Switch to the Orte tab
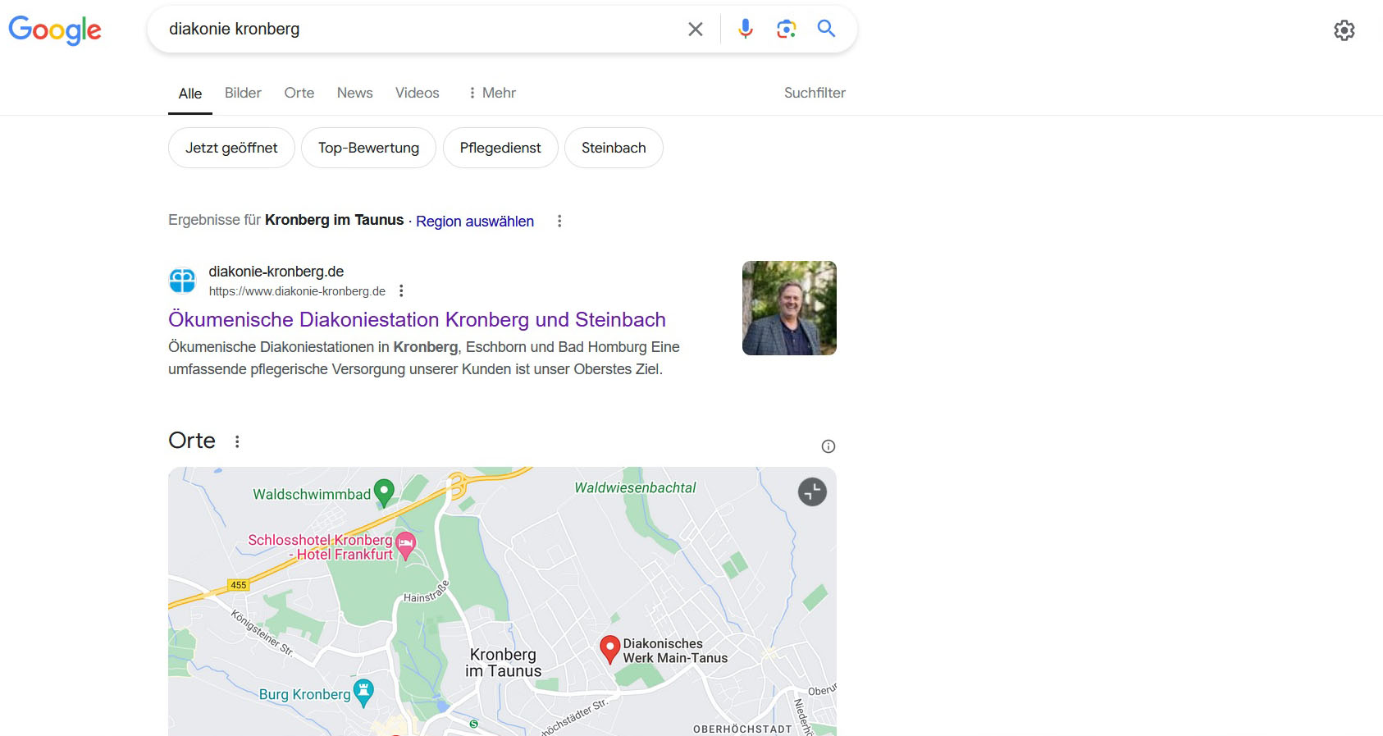 (299, 93)
